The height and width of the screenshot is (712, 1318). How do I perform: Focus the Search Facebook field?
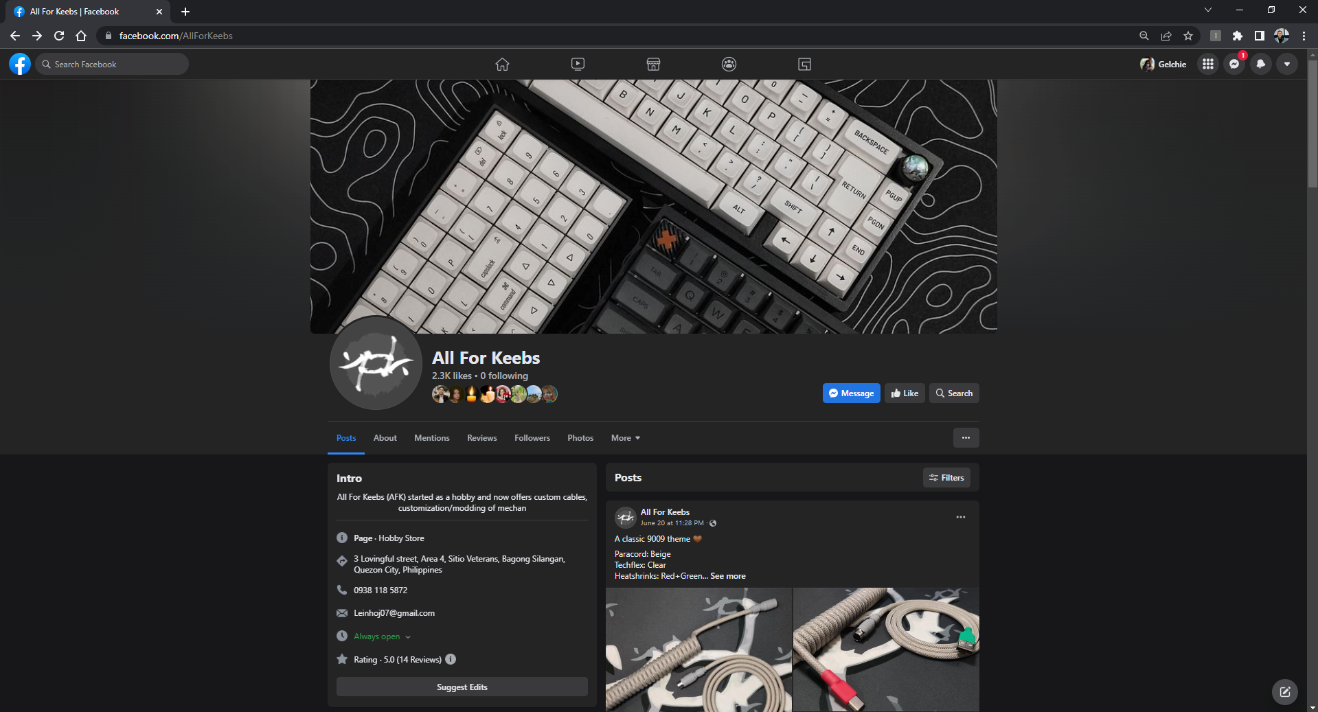click(113, 64)
